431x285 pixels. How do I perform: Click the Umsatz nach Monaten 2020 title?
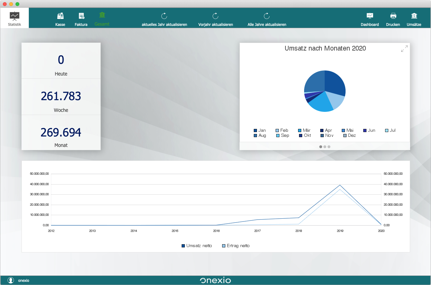click(325, 48)
